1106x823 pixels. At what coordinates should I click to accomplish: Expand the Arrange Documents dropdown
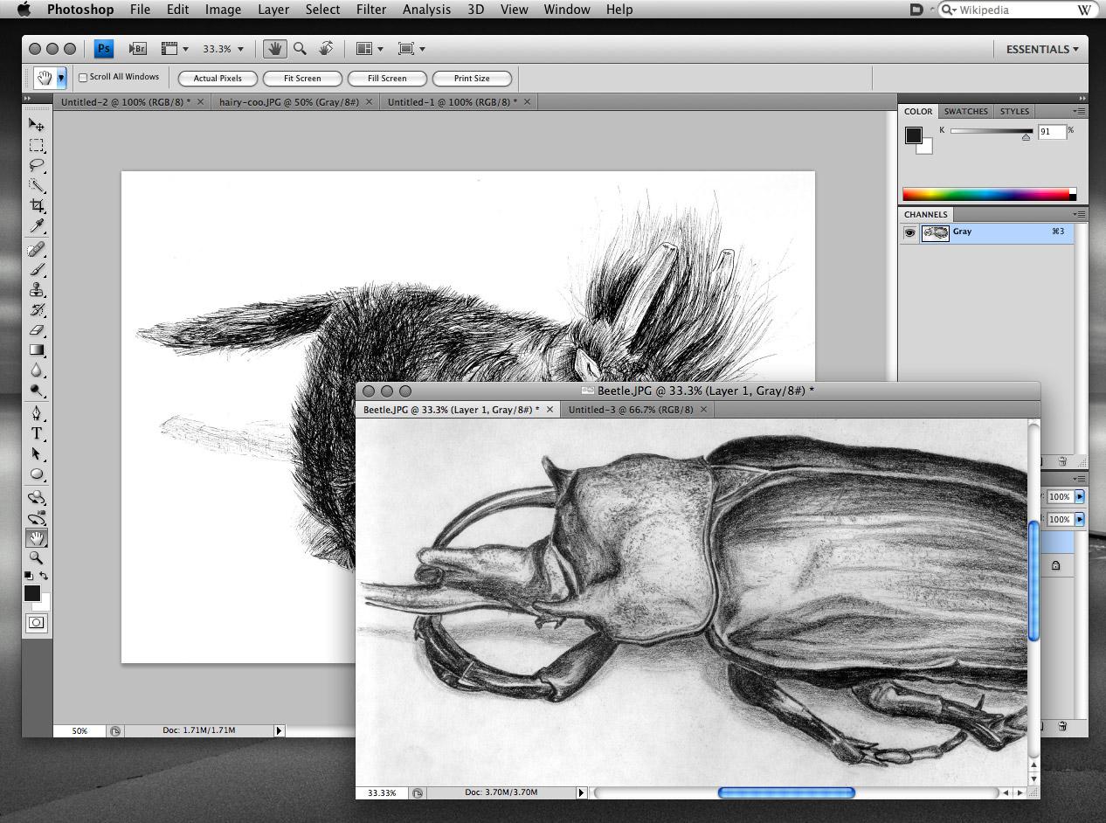click(368, 49)
